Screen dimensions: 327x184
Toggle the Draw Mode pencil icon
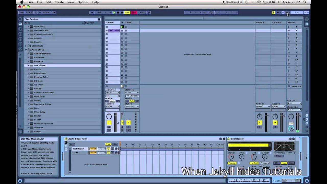click(x=149, y=13)
